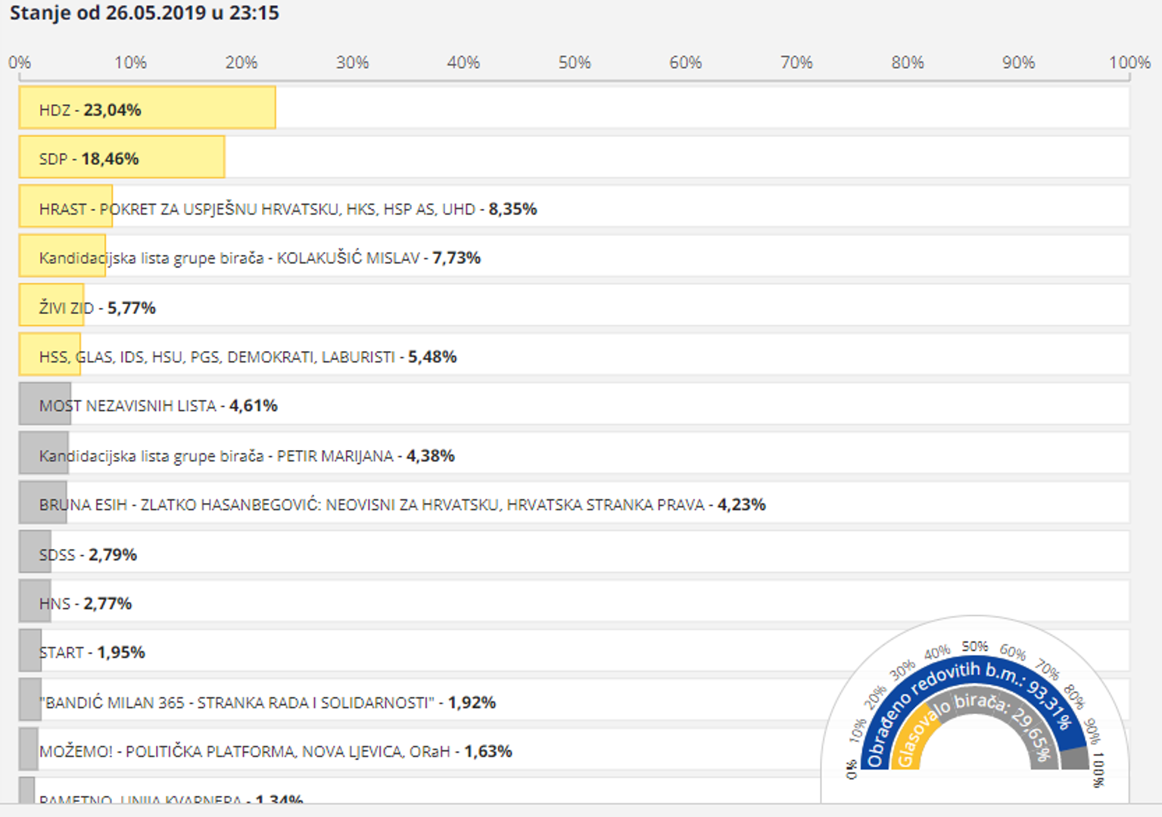
Task: Select the KOLAKUŠIĆ MISLAV 7,73% list row
Action: coord(260,258)
